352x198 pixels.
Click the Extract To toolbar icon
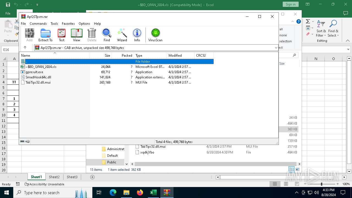[x=45, y=35]
